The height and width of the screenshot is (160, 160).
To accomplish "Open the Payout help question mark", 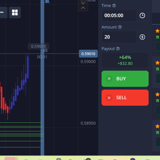I will (118, 49).
